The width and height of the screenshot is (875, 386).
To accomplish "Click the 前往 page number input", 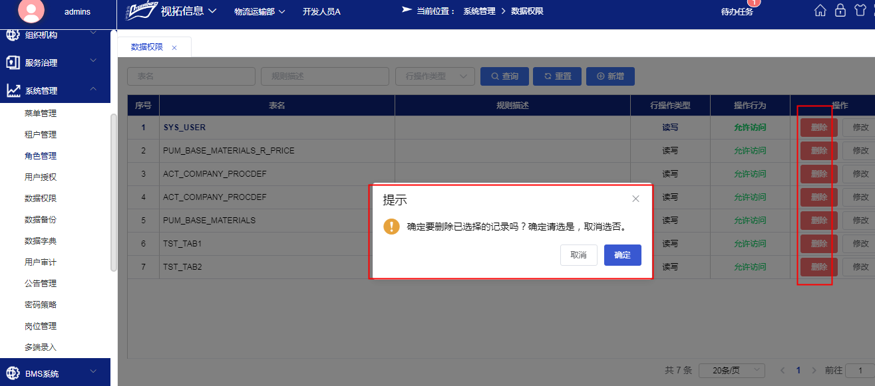I will point(860,370).
